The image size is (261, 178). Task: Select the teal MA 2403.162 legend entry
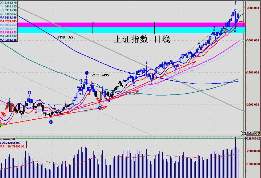pos(8,36)
